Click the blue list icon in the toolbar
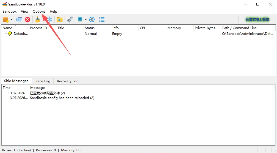 click(102, 19)
